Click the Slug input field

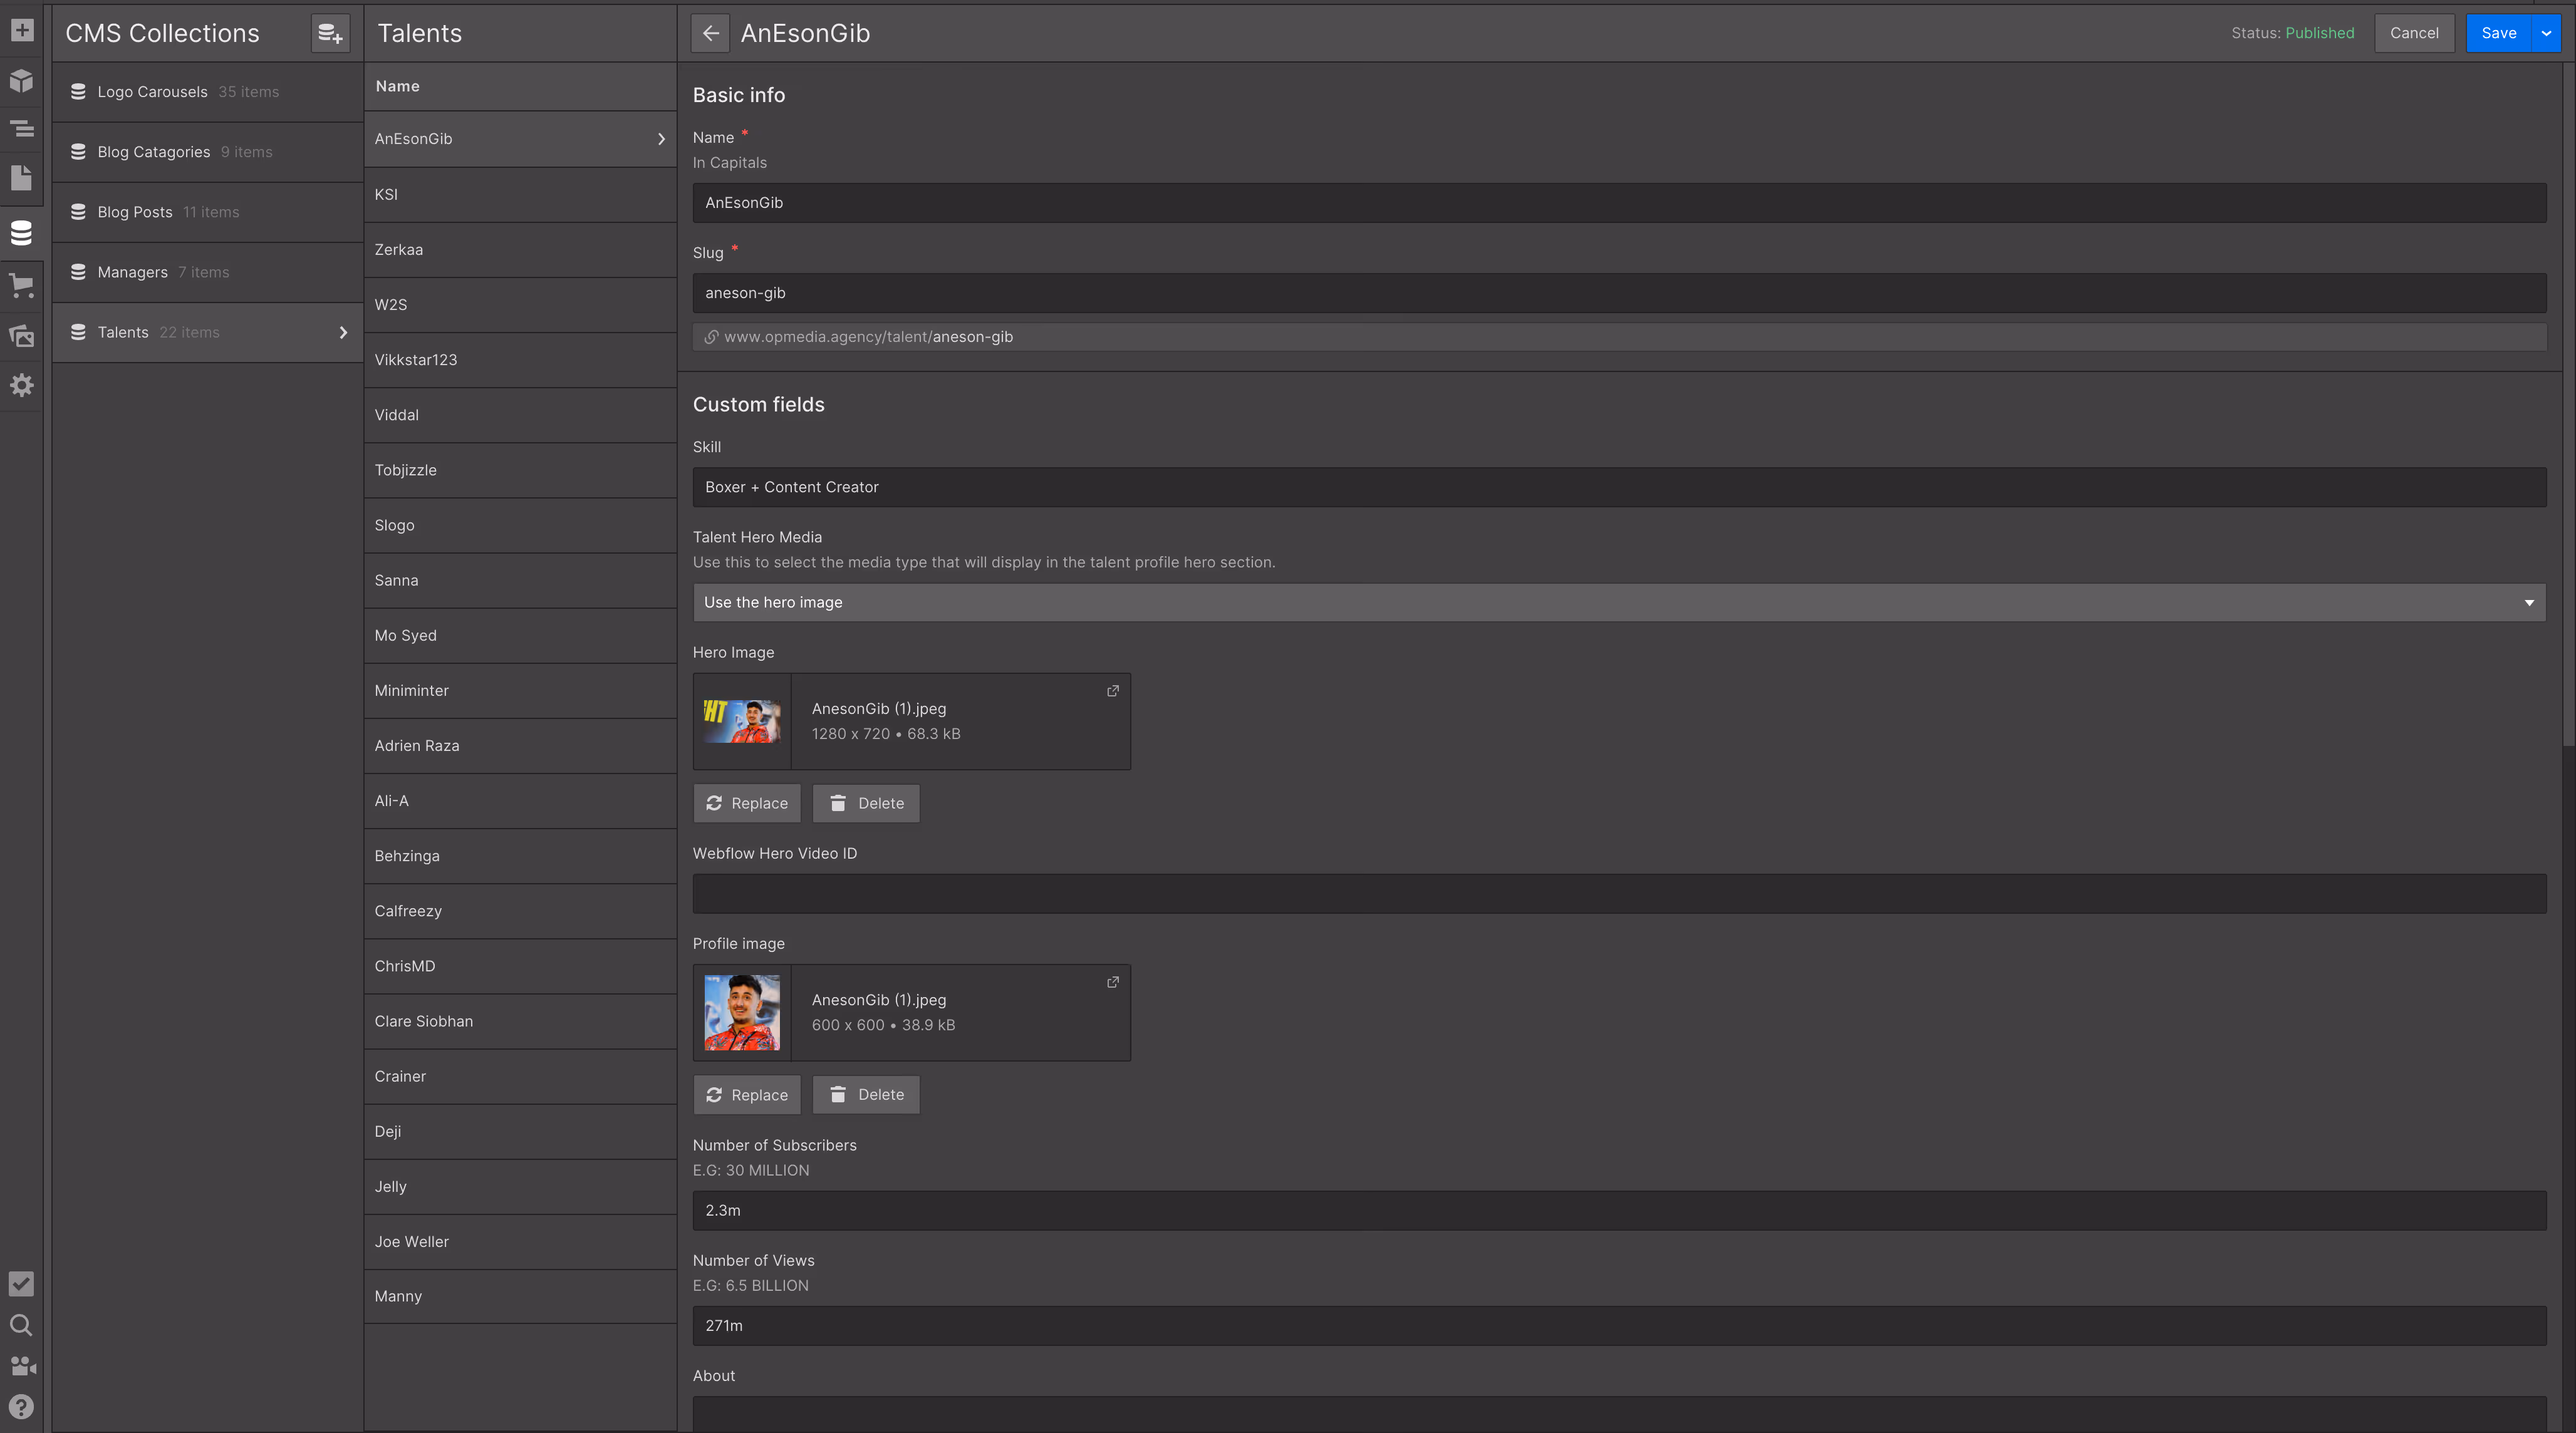coord(1619,293)
